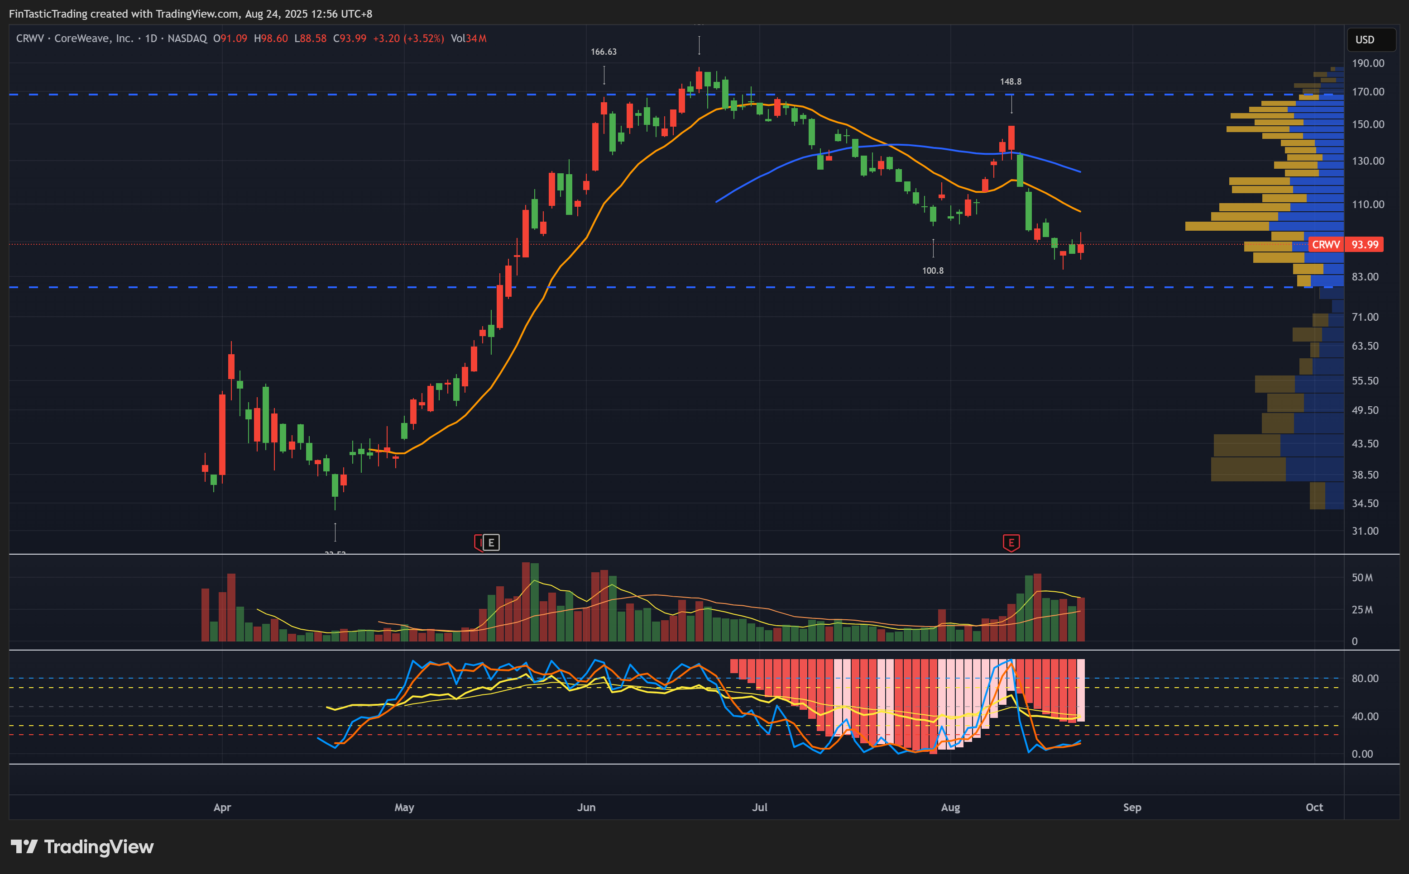Click the 1D interval in chart legend
The width and height of the screenshot is (1409, 874).
[x=151, y=39]
